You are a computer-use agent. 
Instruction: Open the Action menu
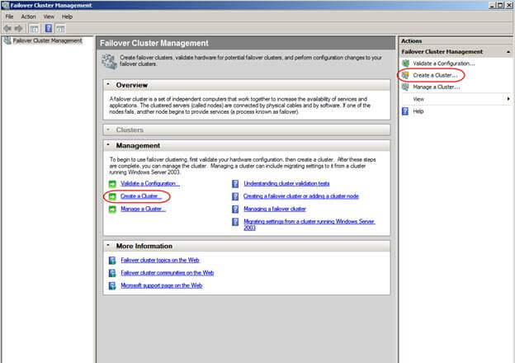pyautogui.click(x=28, y=16)
